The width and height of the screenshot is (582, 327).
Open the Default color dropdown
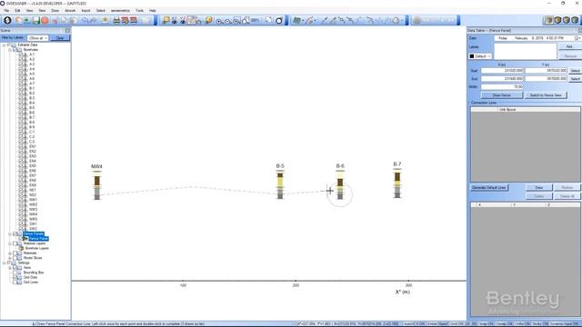coord(480,56)
